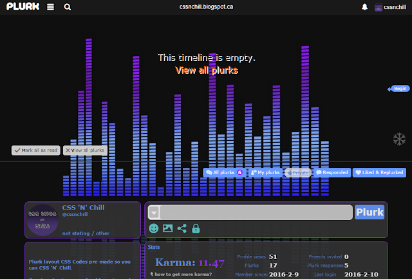The width and height of the screenshot is (412, 279).
Task: Click Profile views count 51
Action: [273, 256]
